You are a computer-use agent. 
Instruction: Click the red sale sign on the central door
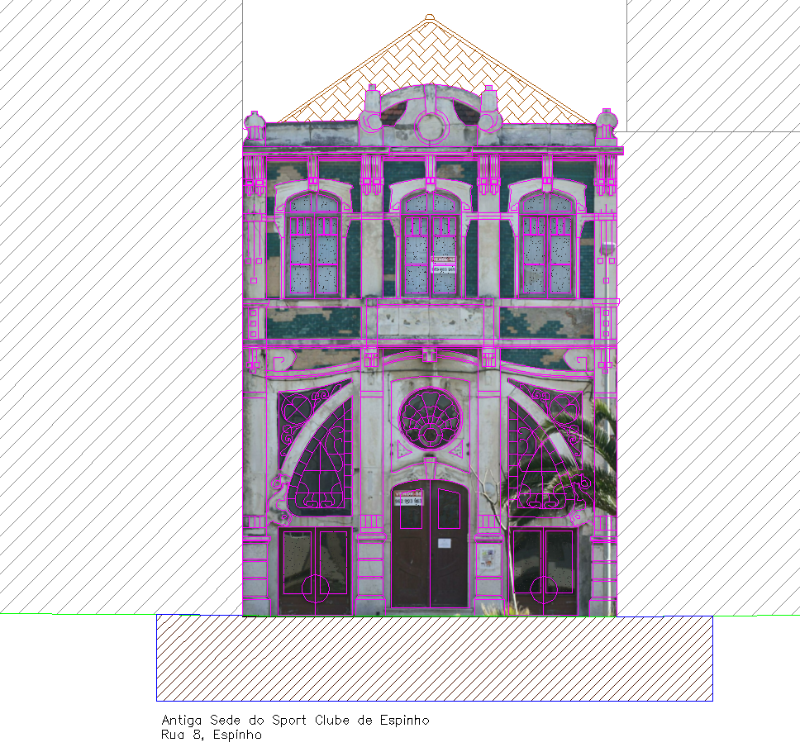(409, 497)
